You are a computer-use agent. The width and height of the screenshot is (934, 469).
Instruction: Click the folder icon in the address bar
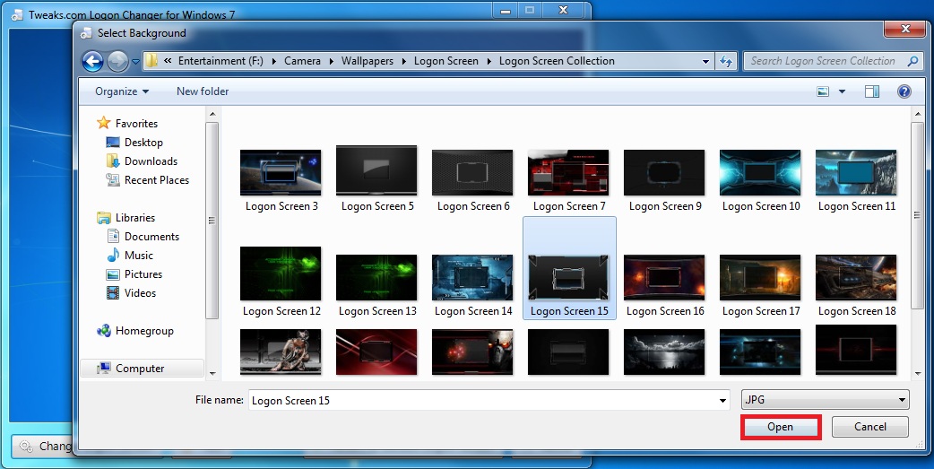(x=151, y=61)
